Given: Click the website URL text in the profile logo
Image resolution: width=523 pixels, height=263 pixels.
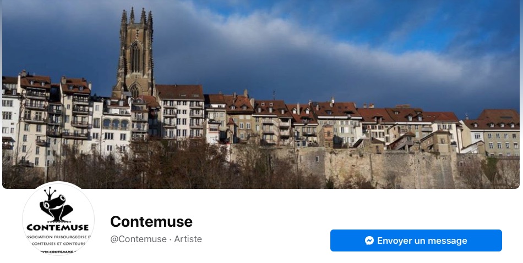Looking at the screenshot, I should point(57,251).
